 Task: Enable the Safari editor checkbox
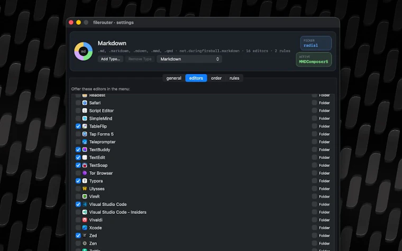click(78, 103)
